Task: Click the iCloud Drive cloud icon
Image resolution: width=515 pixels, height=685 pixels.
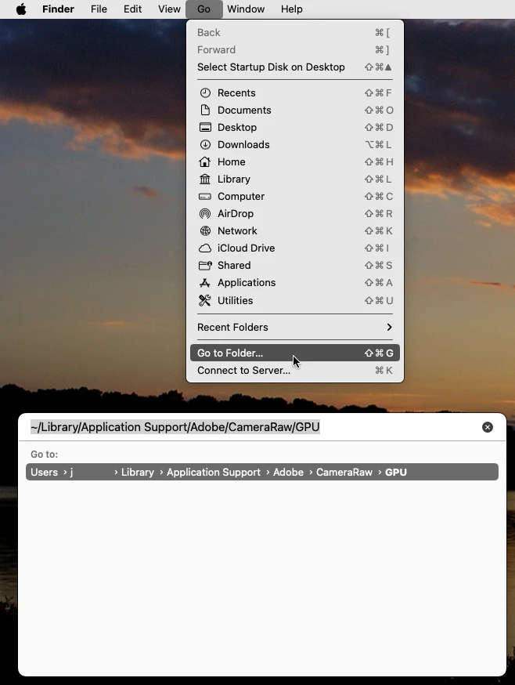Action: [x=205, y=248]
